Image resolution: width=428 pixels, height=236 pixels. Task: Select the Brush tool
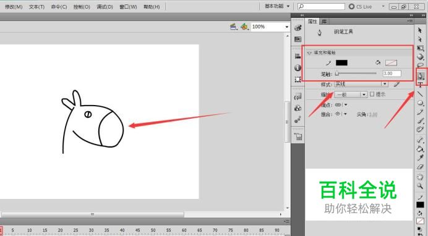click(x=420, y=120)
